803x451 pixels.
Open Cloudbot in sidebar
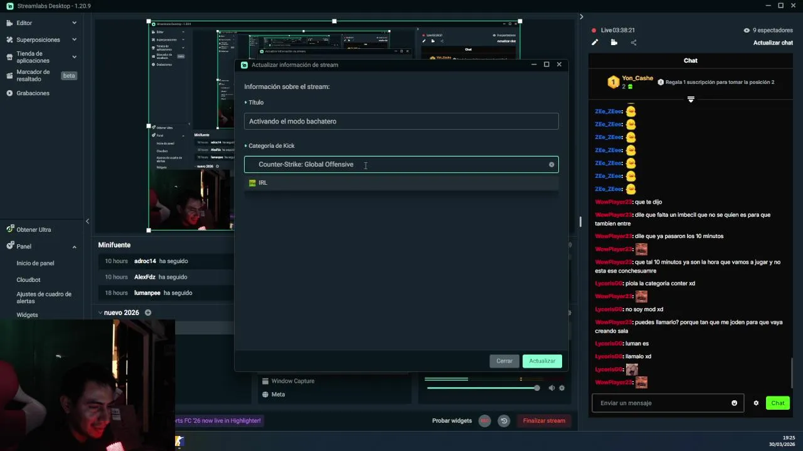pyautogui.click(x=28, y=280)
